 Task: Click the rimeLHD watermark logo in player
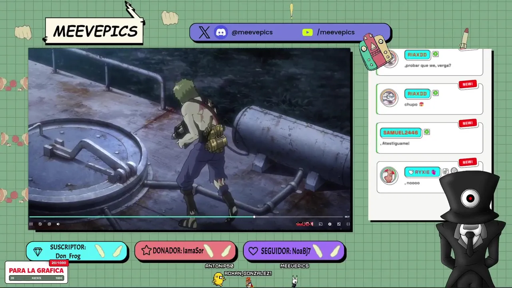[304, 224]
